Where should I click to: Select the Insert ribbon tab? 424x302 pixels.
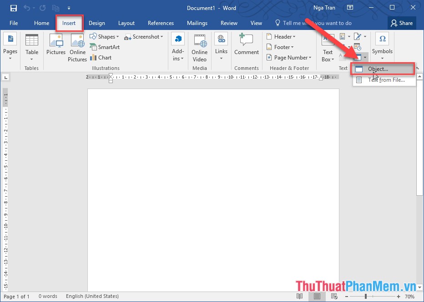click(69, 23)
